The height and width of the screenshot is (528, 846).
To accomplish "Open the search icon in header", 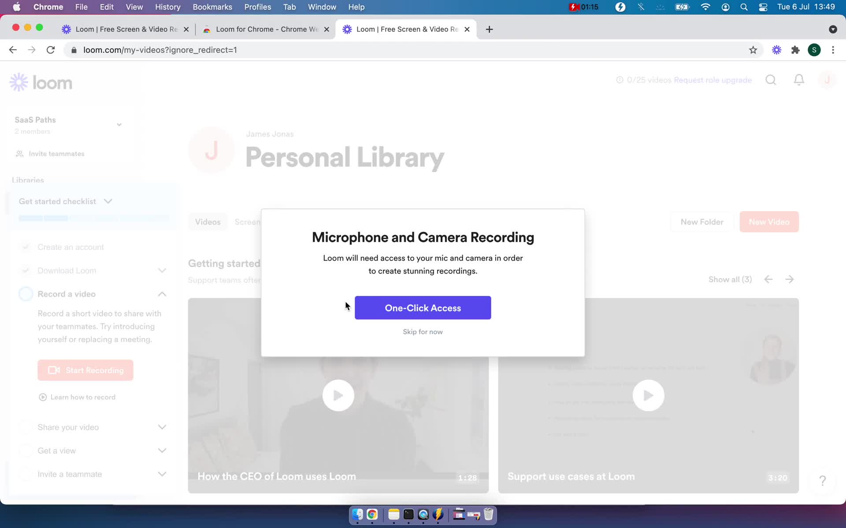I will [x=770, y=80].
